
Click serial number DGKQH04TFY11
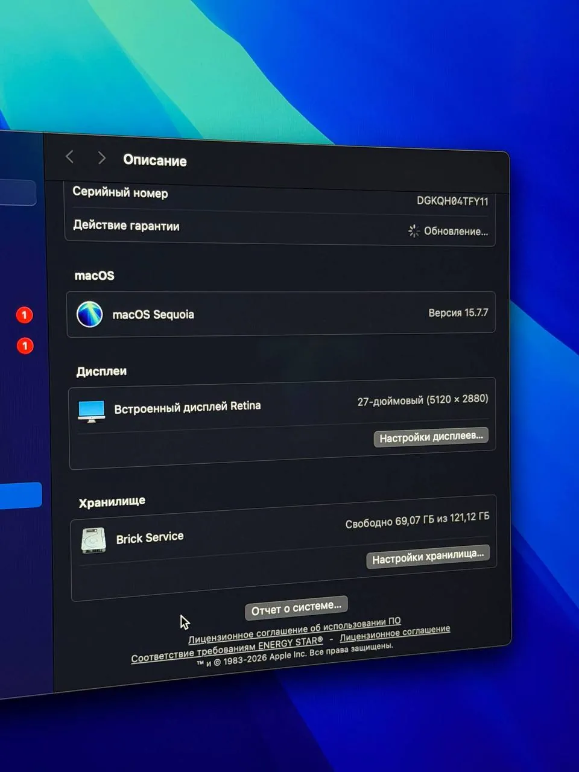pos(452,201)
